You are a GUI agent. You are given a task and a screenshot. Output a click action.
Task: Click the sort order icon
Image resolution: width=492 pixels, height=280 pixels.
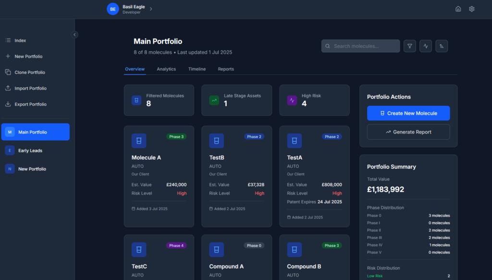tap(442, 46)
